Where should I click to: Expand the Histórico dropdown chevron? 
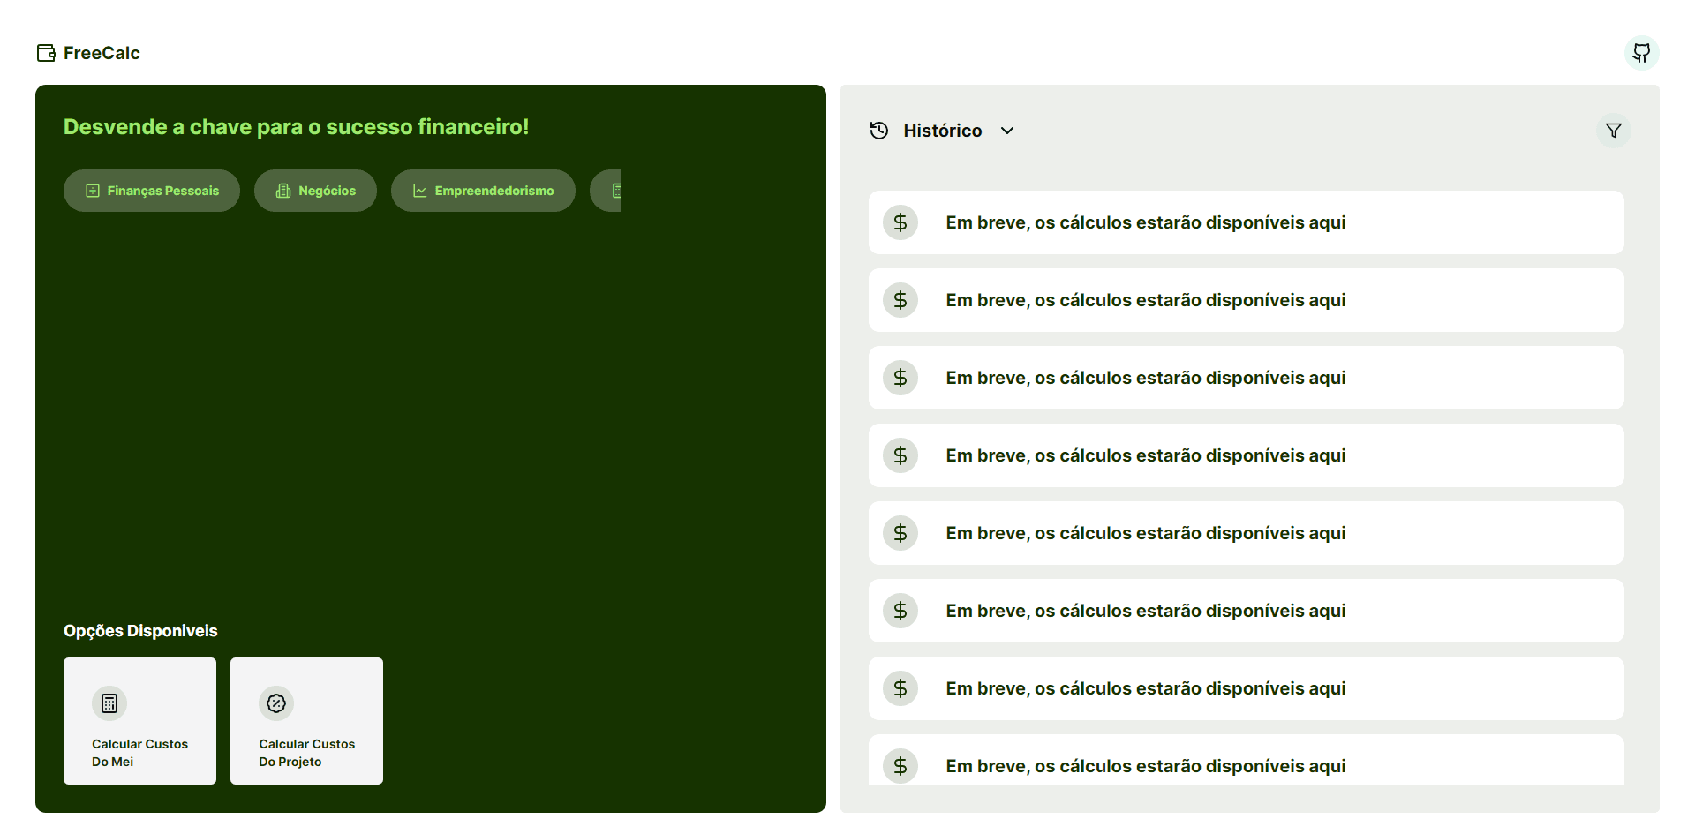[x=1007, y=130]
